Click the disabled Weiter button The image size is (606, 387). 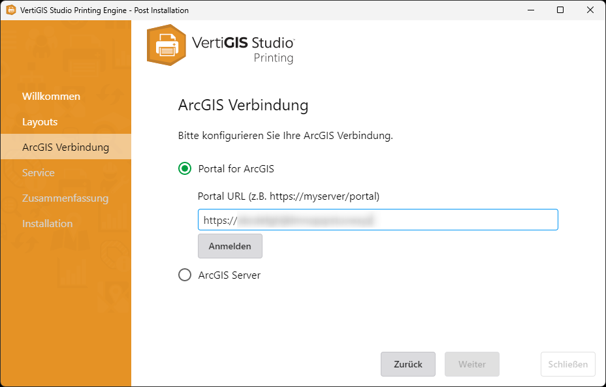pyautogui.click(x=471, y=364)
